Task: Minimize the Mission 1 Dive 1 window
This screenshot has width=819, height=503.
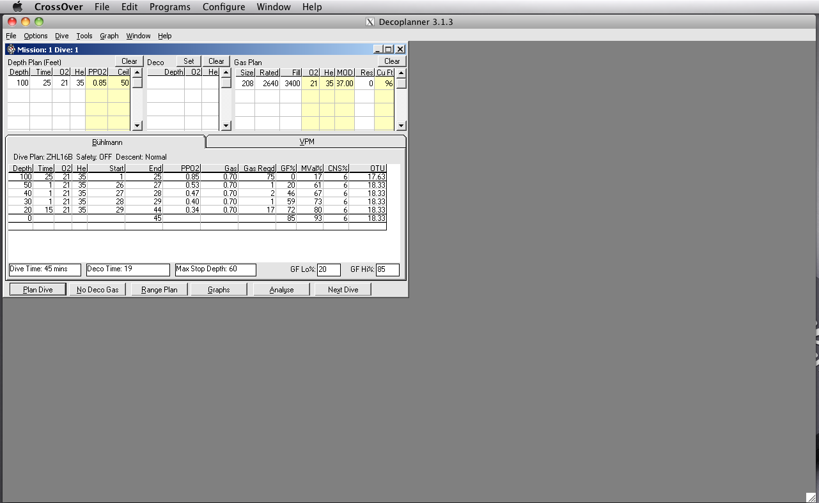Action: [378, 49]
